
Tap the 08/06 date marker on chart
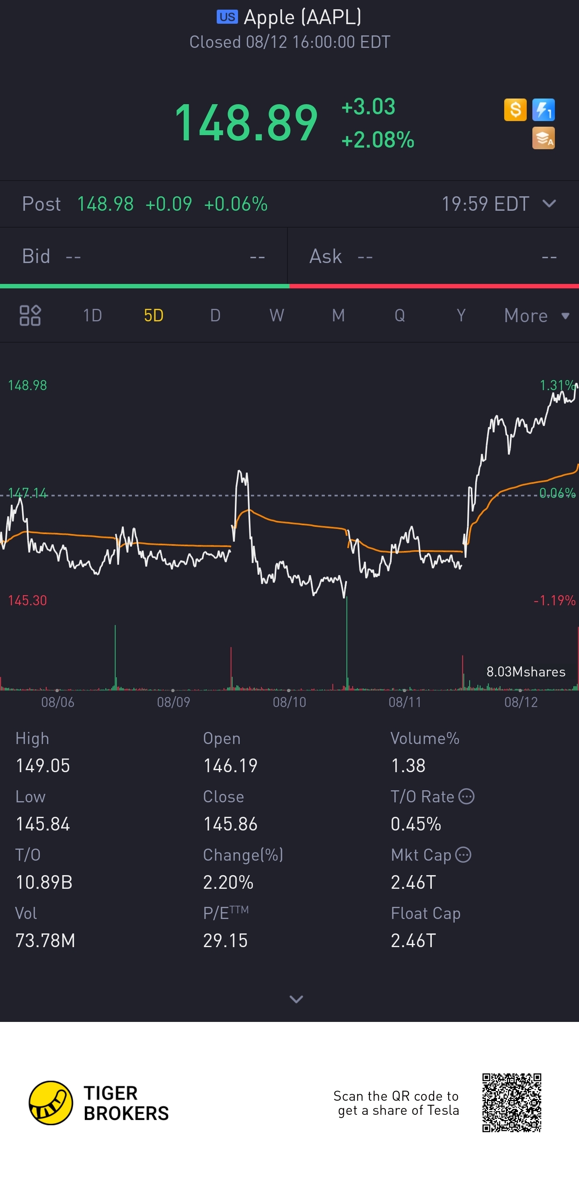57,702
